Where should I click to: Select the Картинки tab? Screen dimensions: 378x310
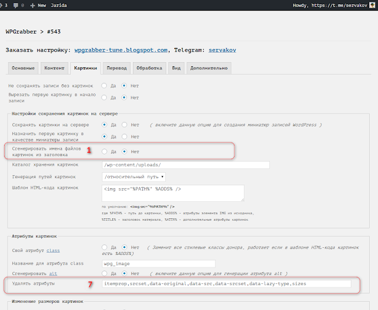86,68
